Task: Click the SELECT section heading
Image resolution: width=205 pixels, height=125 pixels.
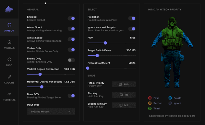Action: (92, 9)
